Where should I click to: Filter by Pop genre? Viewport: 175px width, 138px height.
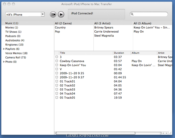click(x=57, y=32)
